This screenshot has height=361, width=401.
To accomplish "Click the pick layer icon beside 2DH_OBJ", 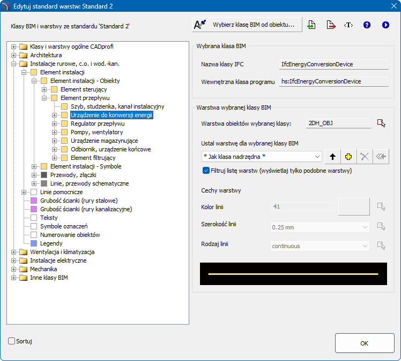I will (381, 124).
